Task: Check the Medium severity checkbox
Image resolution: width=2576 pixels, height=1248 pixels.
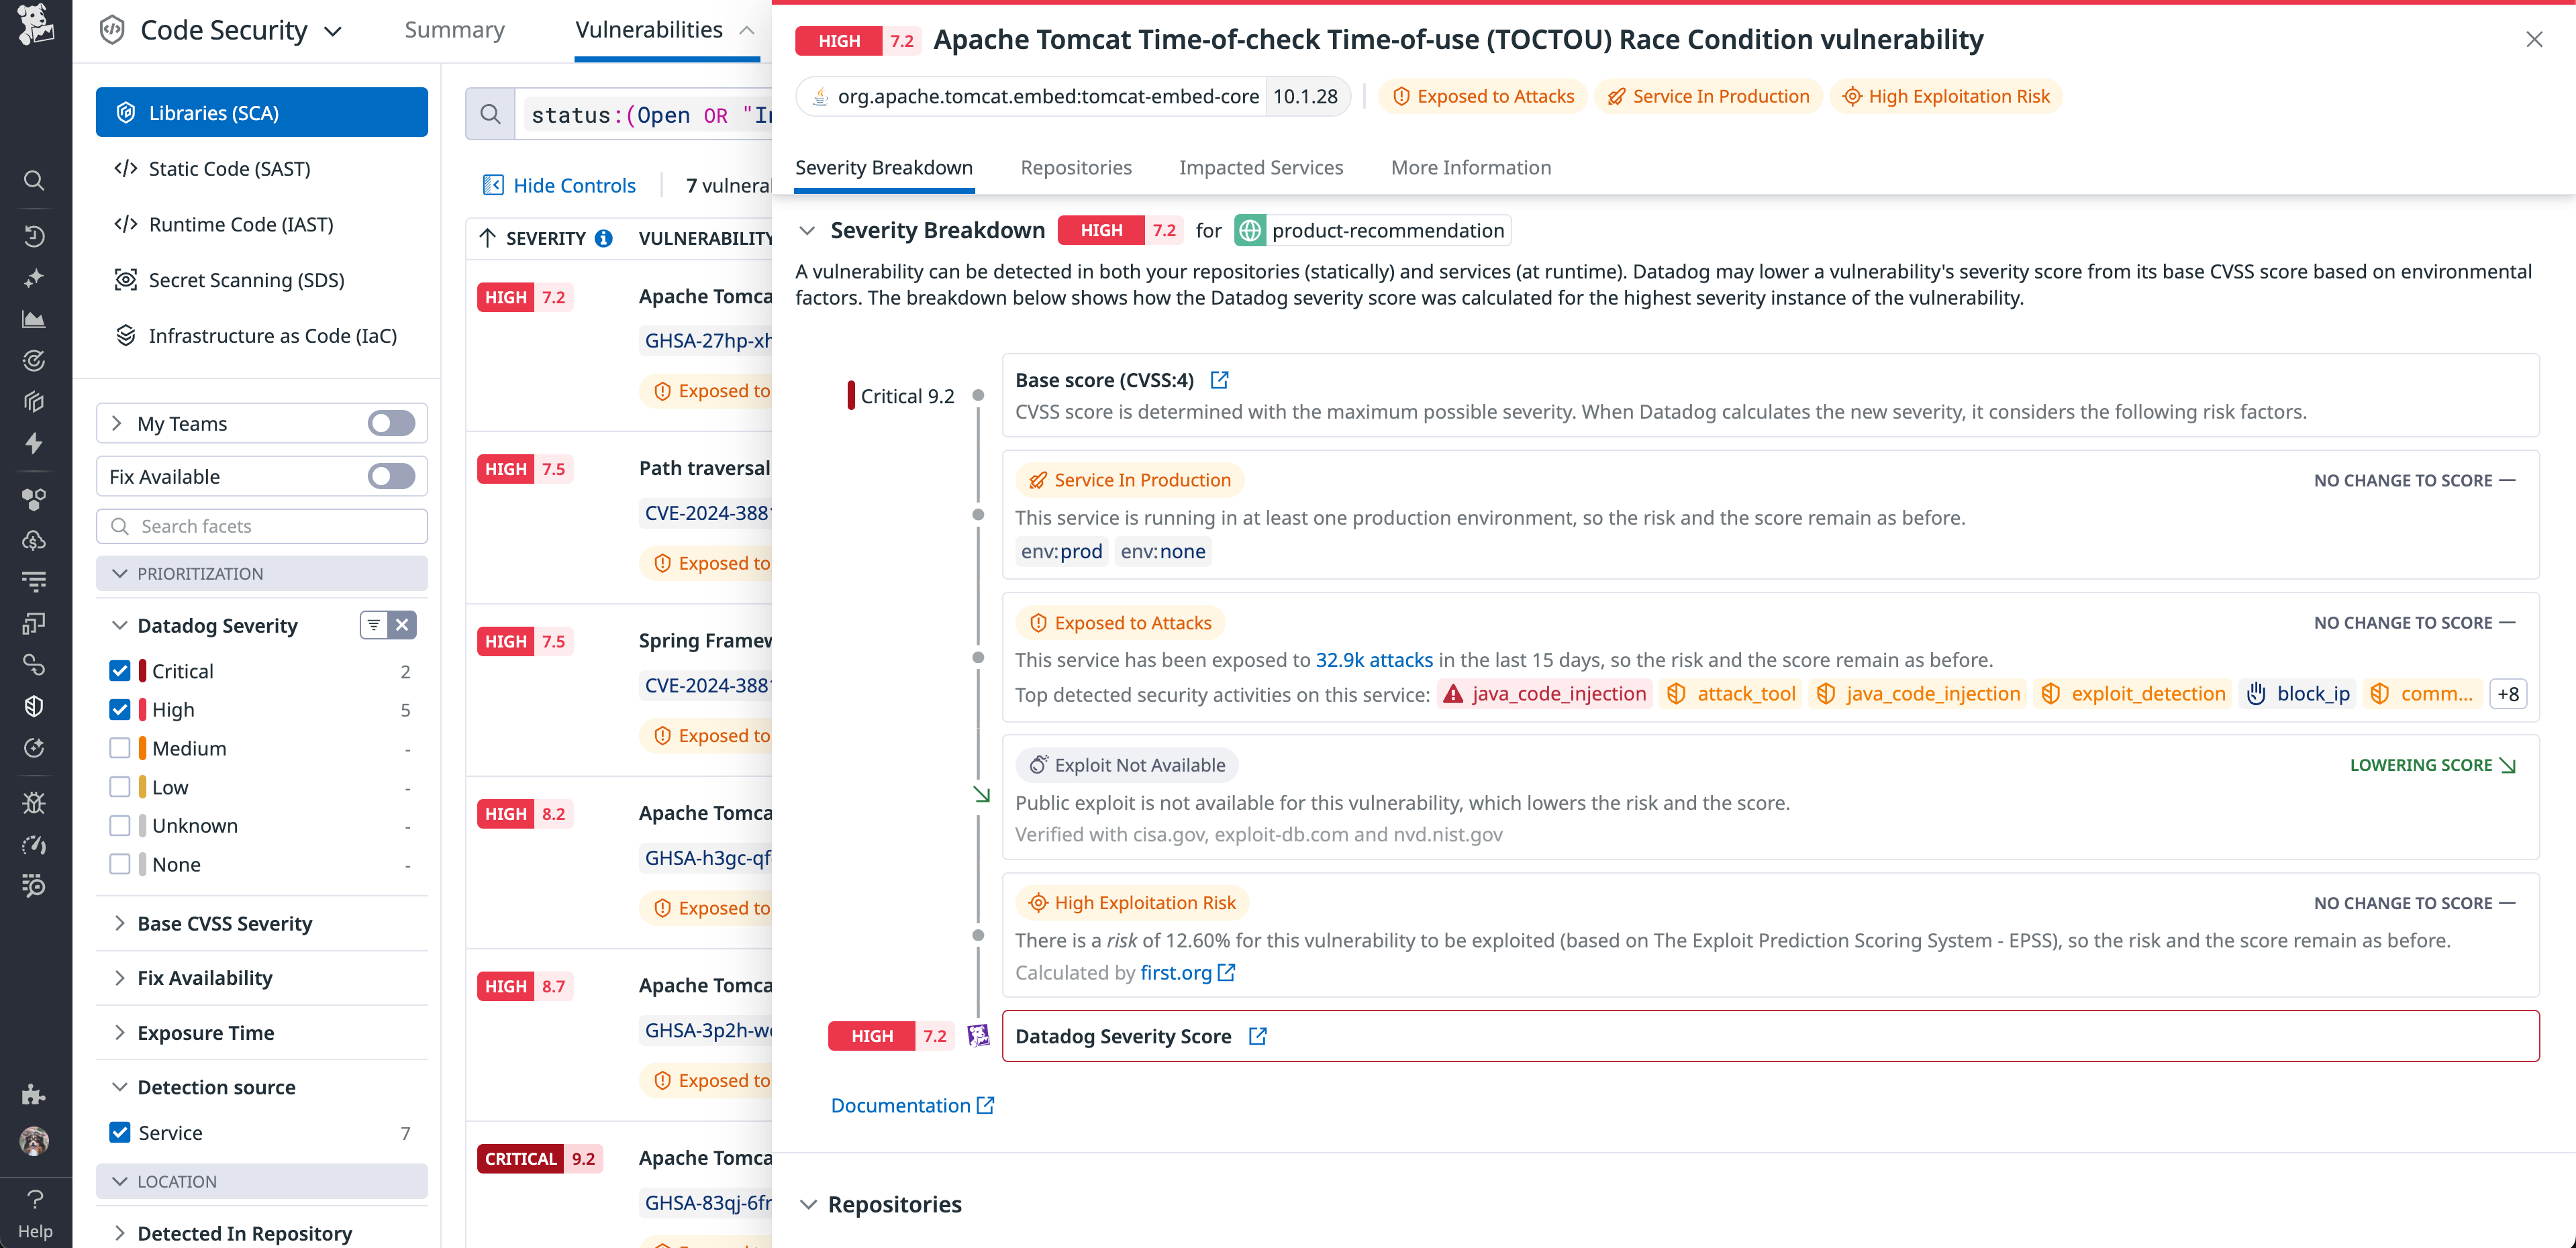Action: (120, 747)
